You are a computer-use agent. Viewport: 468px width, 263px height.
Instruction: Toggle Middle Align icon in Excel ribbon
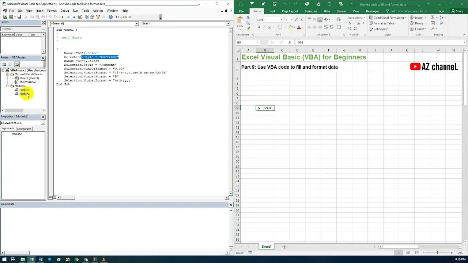(x=314, y=20)
